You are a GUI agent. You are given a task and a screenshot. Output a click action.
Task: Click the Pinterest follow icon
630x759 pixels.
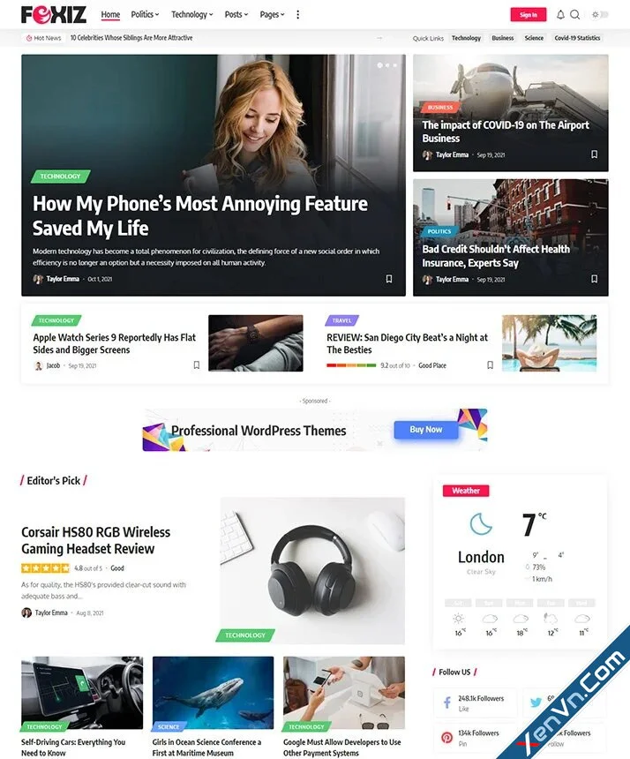click(x=447, y=738)
